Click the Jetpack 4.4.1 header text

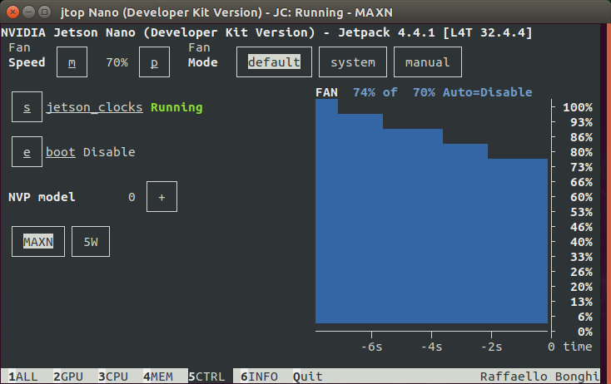386,32
